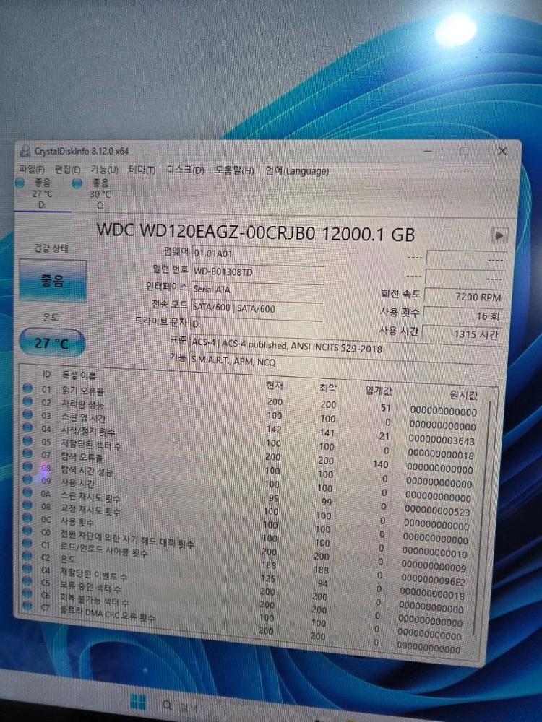This screenshot has width=542, height=722.
Task: Click the status circle for 07 탐색 오류율
Action: pos(27,453)
